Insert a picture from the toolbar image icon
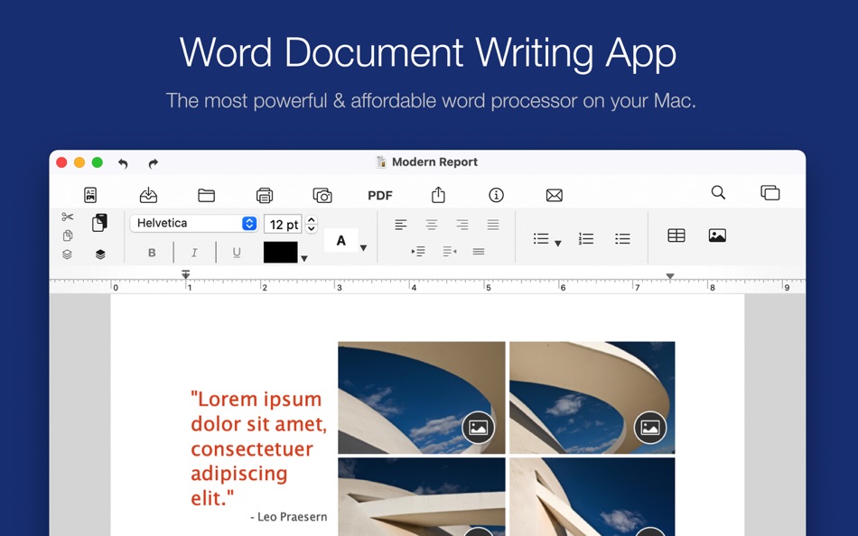The image size is (858, 536). click(x=717, y=236)
